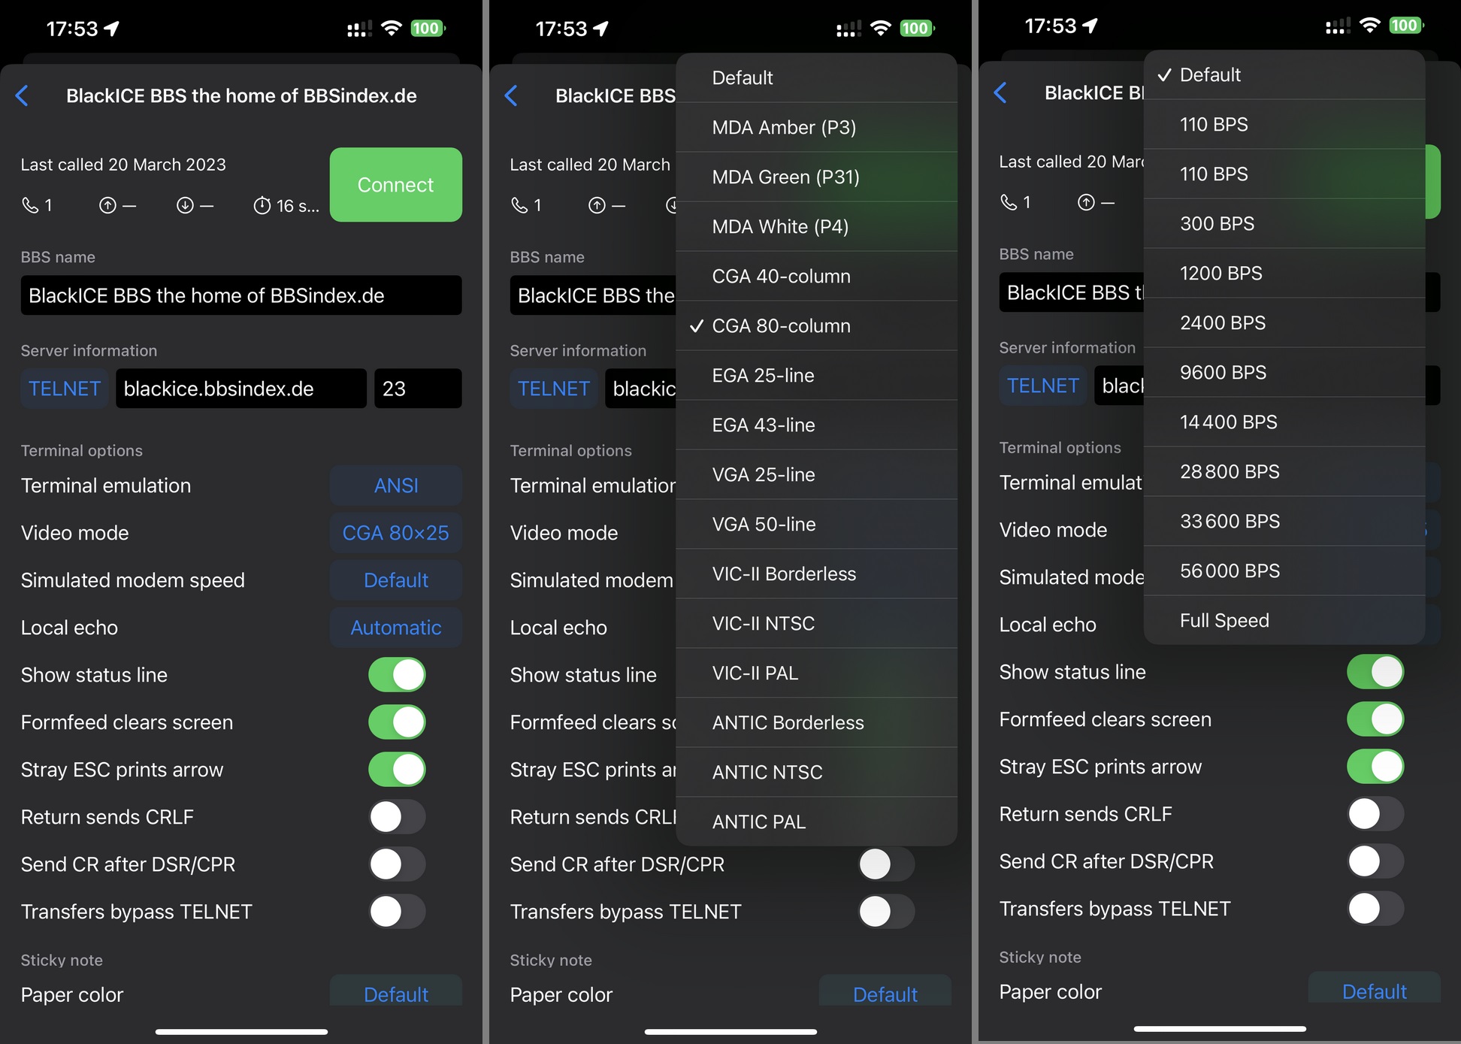Choose VIC-II Borderless video mode
Screen dimensions: 1461x1044
pyautogui.click(x=817, y=573)
